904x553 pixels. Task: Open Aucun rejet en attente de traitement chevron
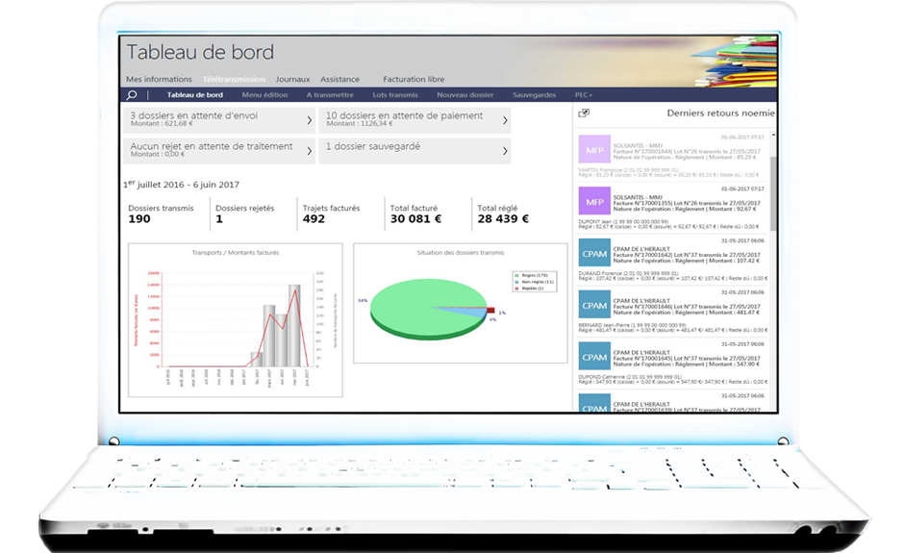[x=309, y=150]
